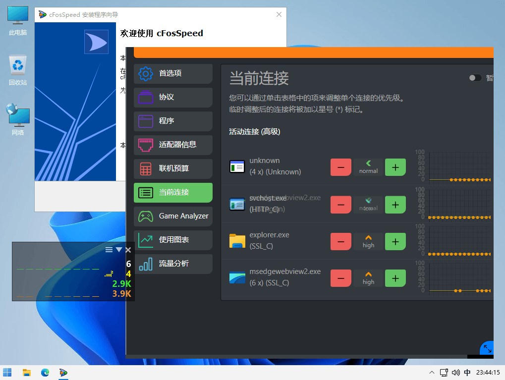The image size is (505, 380).
Task: Open the Windows Start menu
Action: pos(7,373)
